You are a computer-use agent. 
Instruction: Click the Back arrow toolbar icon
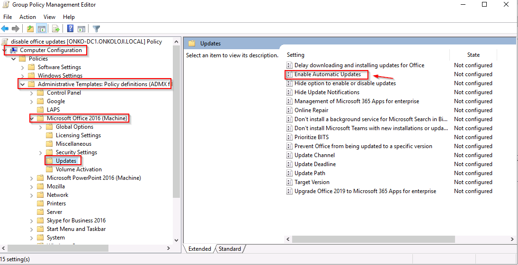tap(5, 29)
